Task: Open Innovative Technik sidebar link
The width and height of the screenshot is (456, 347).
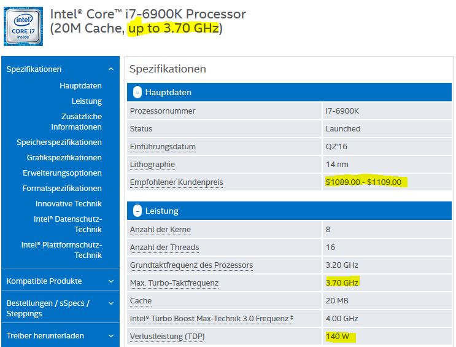Action: (x=69, y=204)
